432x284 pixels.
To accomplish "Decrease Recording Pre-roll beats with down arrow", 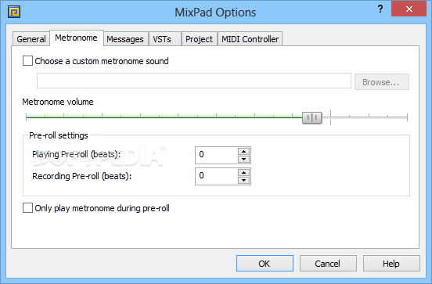I will pyautogui.click(x=243, y=180).
